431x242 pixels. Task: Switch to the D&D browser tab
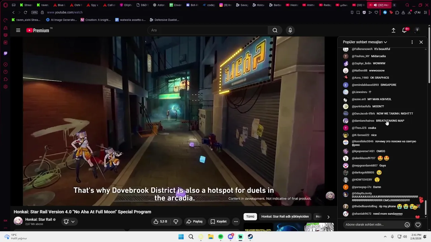[x=142, y=5]
